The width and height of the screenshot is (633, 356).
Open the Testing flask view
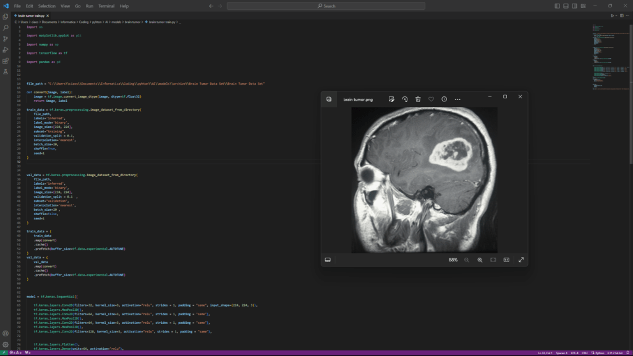[5, 72]
